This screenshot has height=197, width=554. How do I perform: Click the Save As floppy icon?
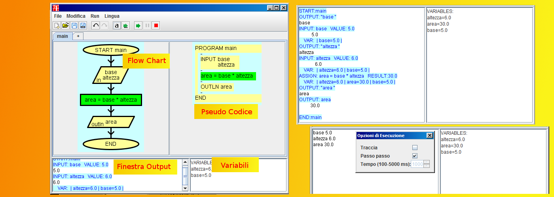click(x=83, y=26)
